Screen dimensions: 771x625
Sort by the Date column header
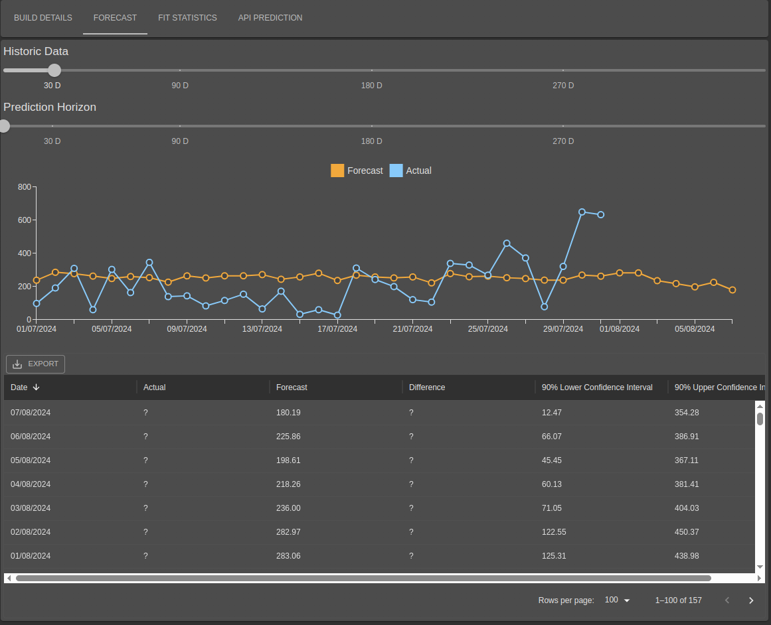[x=70, y=387]
